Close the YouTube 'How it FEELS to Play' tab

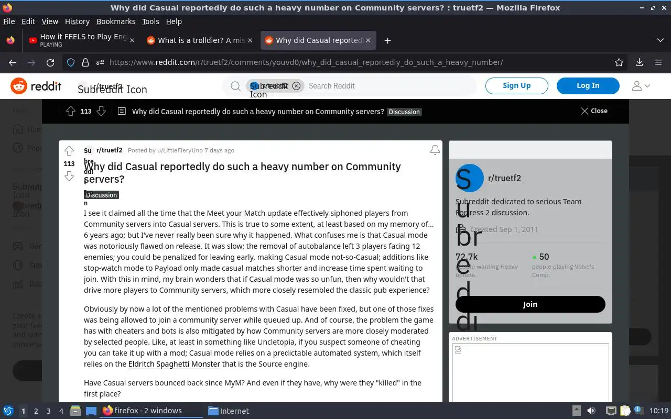point(132,40)
